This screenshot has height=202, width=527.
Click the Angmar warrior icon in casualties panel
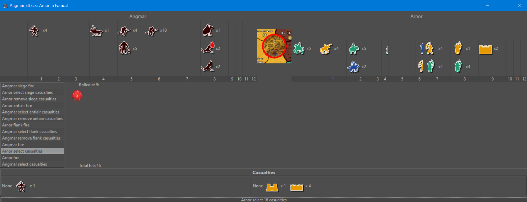(x=21, y=186)
